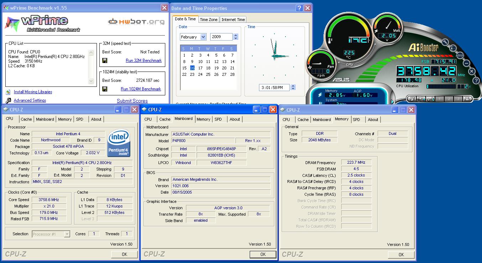
Task: Click the Core Speed value 3758.6 MHz
Action: [49, 200]
